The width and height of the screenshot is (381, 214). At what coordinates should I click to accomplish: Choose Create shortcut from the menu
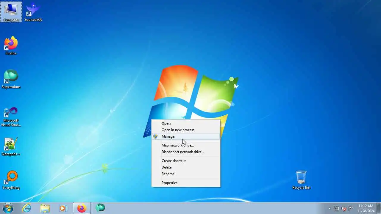186,161
